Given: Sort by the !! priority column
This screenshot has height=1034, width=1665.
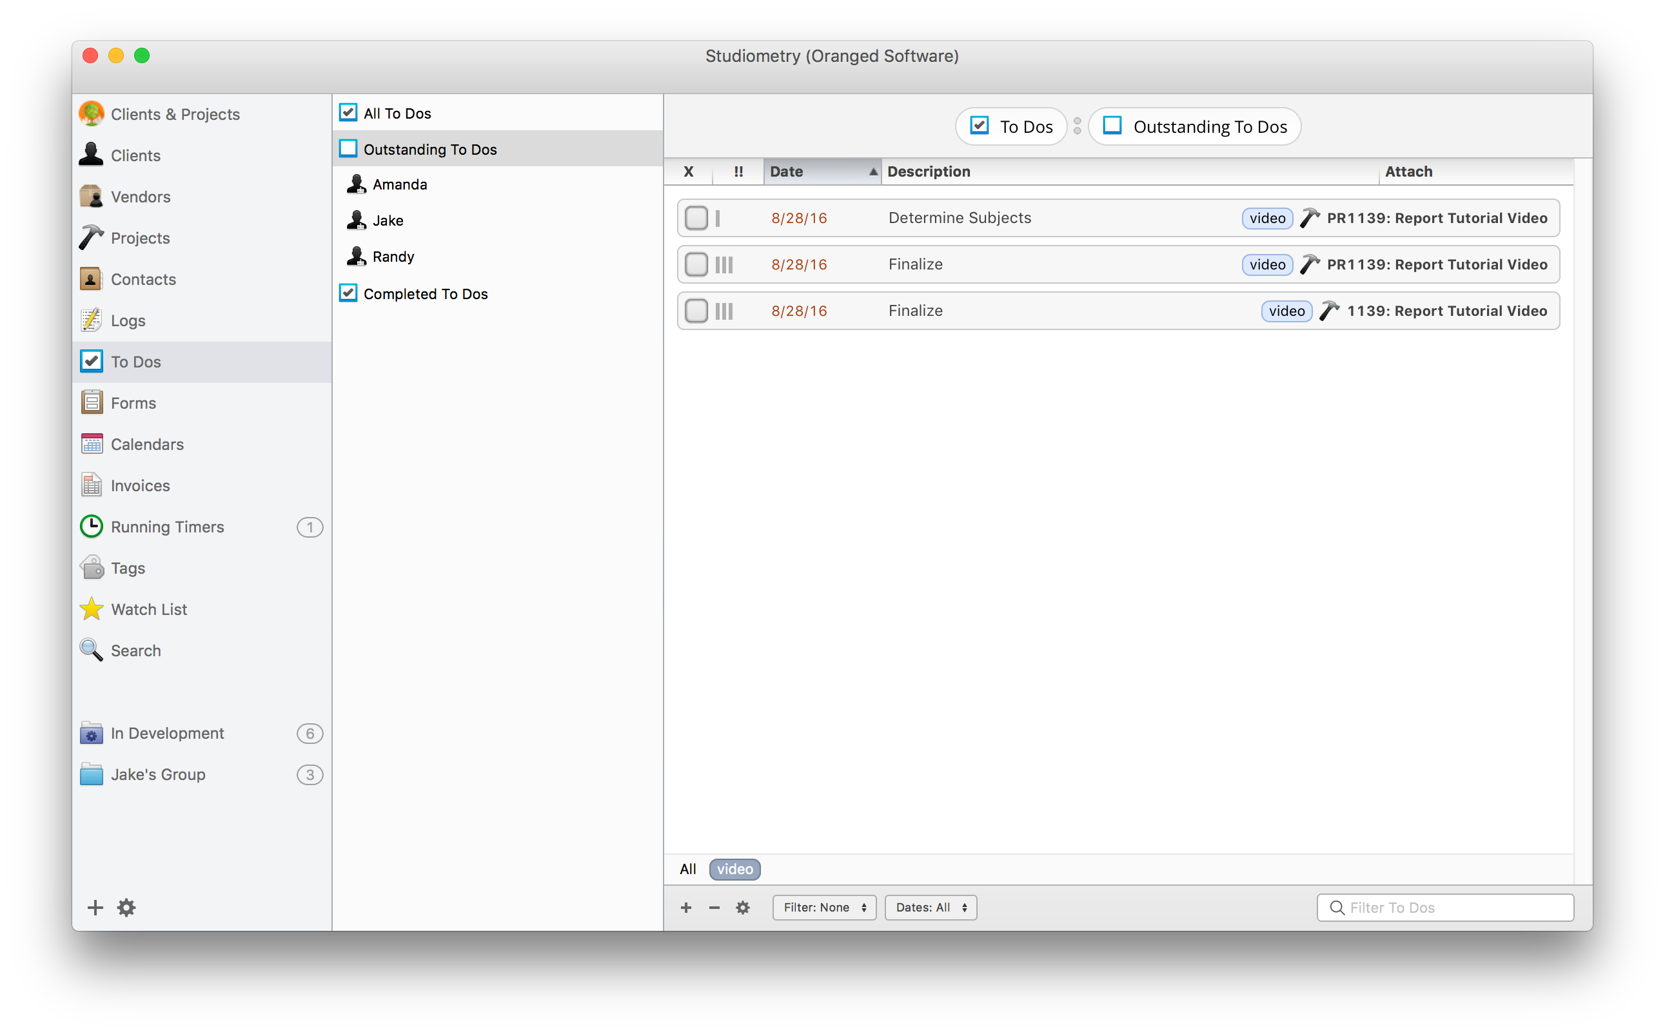Looking at the screenshot, I should click(x=738, y=171).
